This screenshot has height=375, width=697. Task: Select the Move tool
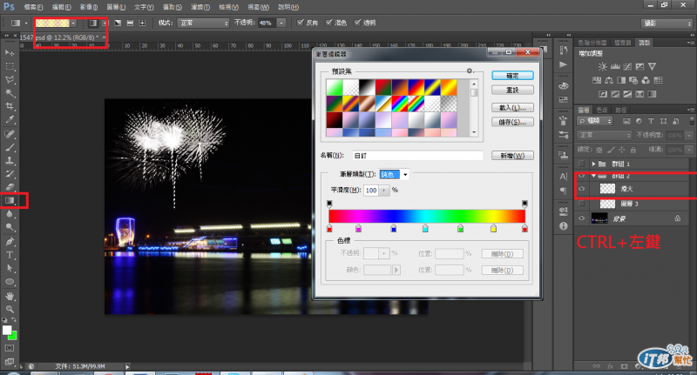point(10,53)
